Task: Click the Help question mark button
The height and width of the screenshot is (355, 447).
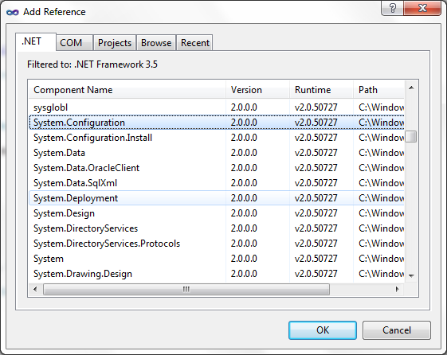Action: click(392, 8)
